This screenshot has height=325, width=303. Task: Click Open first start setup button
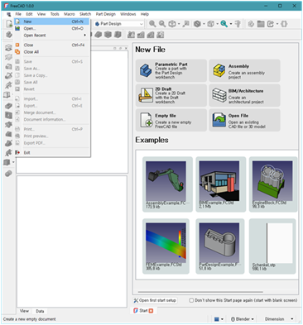[x=155, y=300]
